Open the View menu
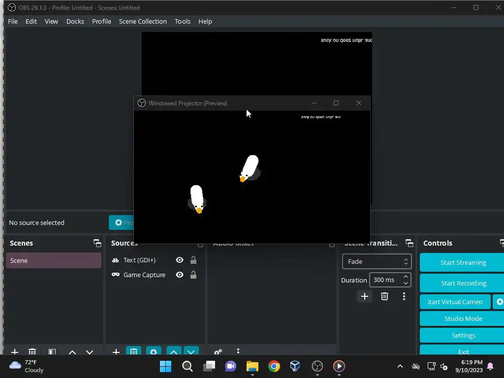 51,21
